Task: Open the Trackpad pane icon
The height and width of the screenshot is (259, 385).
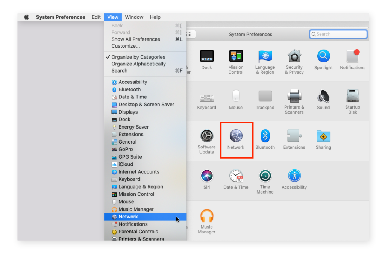Action: pyautogui.click(x=265, y=96)
